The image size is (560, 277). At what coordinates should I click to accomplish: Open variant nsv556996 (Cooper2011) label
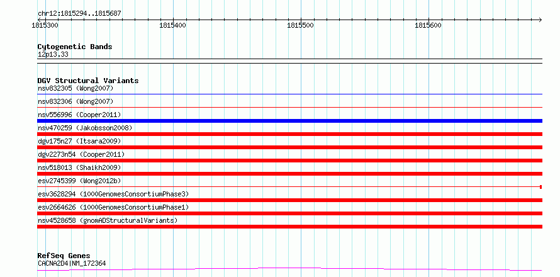point(79,115)
